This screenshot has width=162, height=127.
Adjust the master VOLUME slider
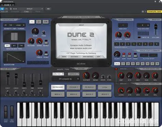[156, 27]
